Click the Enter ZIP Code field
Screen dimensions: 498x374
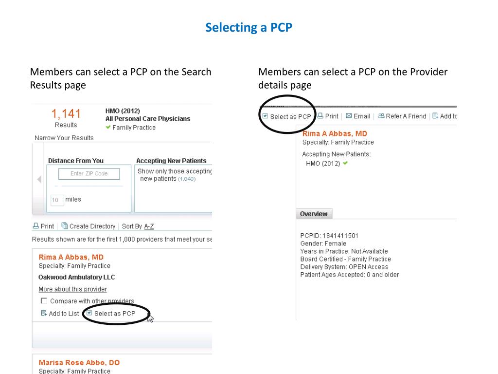pos(89,174)
